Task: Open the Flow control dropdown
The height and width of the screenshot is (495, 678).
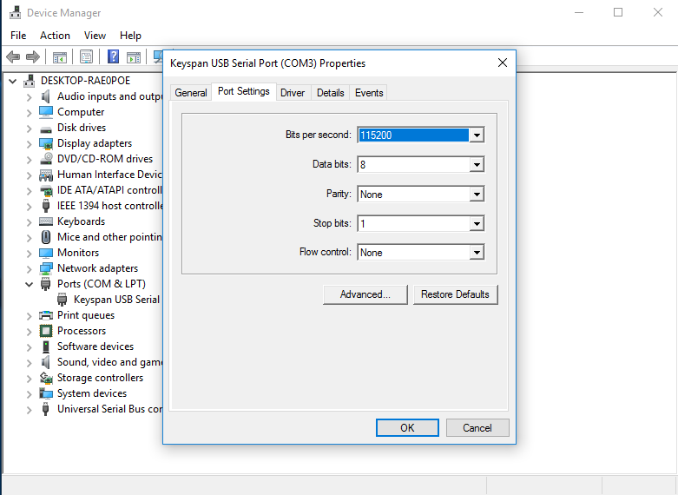Action: pos(476,253)
